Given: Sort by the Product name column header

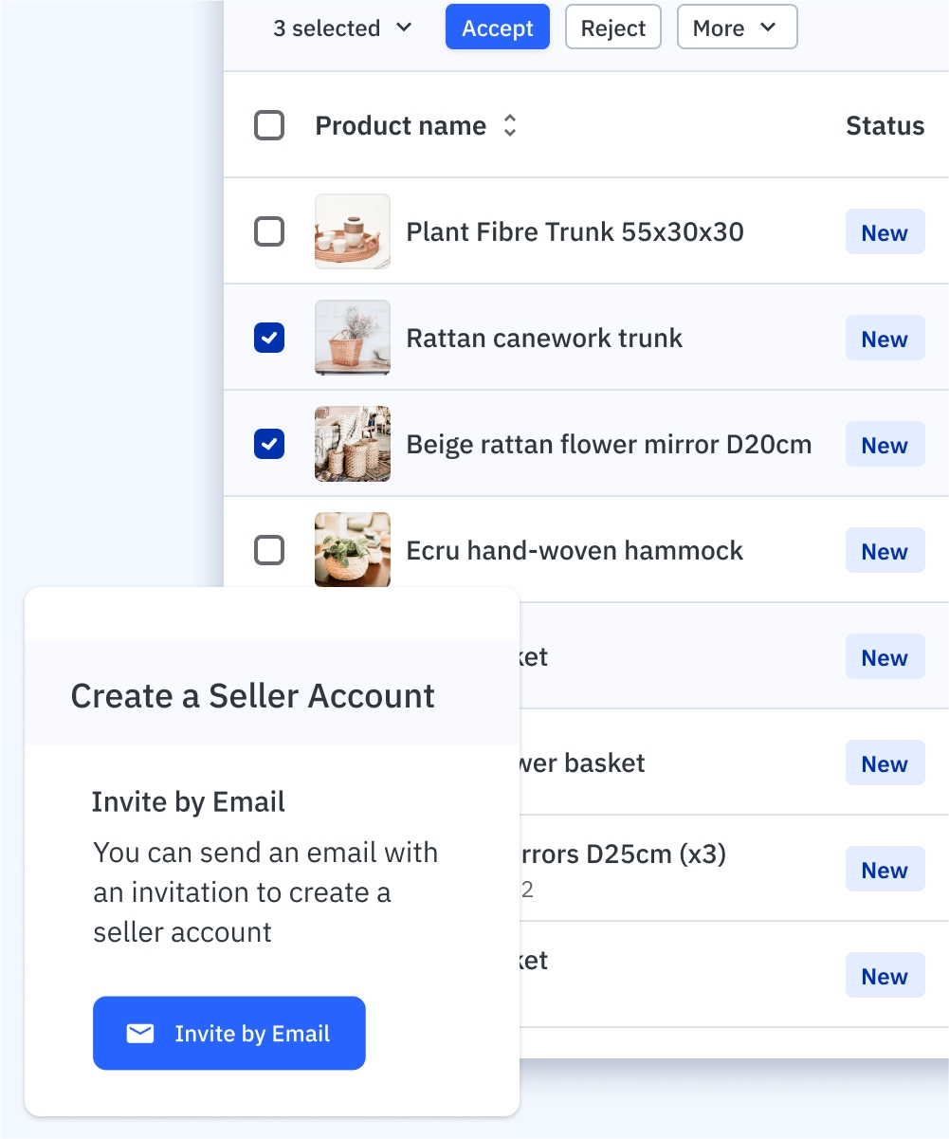Looking at the screenshot, I should tap(400, 126).
